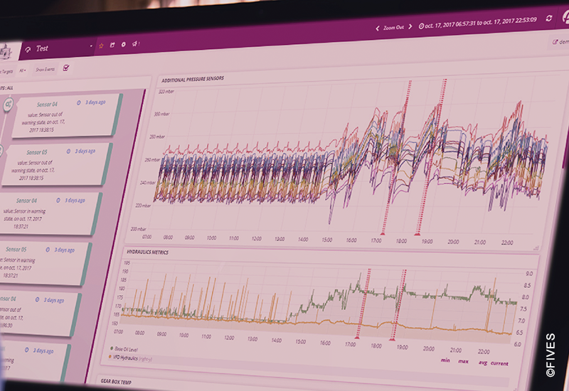569x391 pixels.
Task: Open the Hydraulics Metrics panel title
Action: point(147,252)
